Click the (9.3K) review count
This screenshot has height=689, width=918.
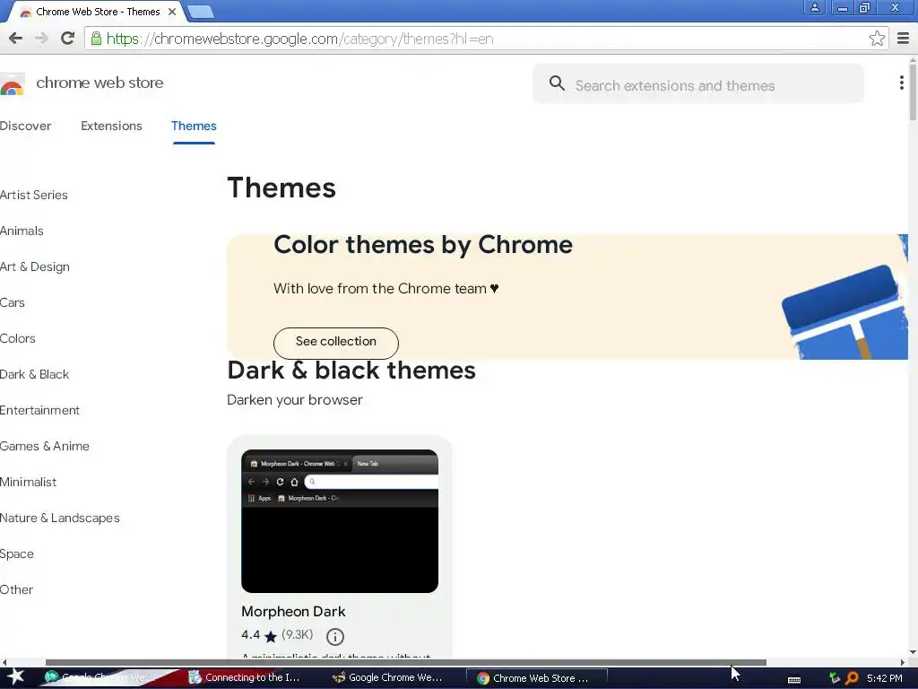[x=298, y=634]
